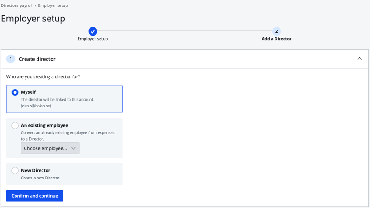This screenshot has width=370, height=208.
Task: Click the 'Convert an already existing employee' description
Action: [68, 133]
